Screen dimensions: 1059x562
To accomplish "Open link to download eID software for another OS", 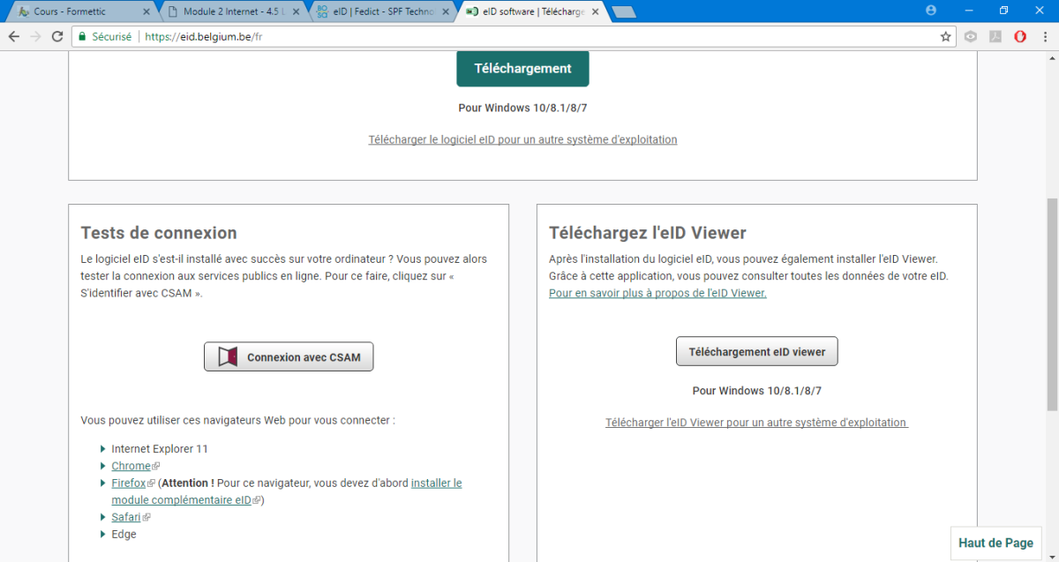I will click(522, 139).
